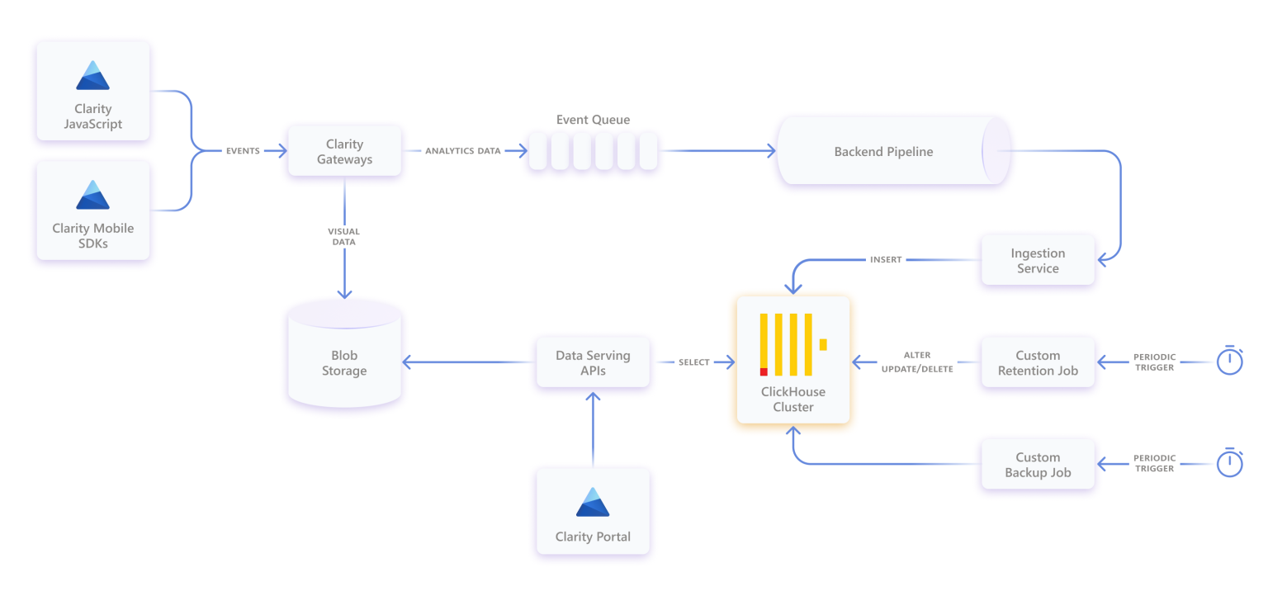
Task: Click the stopwatch icon beside Custom Retention Job
Action: point(1230,361)
